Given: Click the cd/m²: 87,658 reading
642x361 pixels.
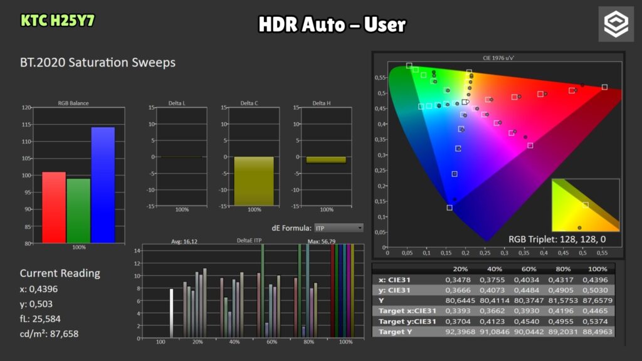Looking at the screenshot, I should (x=49, y=333).
